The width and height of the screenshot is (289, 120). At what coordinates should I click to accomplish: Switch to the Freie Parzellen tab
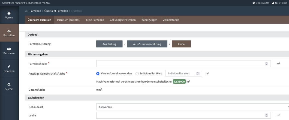[x=95, y=20]
